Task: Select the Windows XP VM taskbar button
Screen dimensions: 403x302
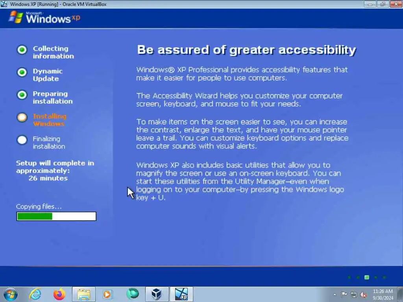Action: 181,294
